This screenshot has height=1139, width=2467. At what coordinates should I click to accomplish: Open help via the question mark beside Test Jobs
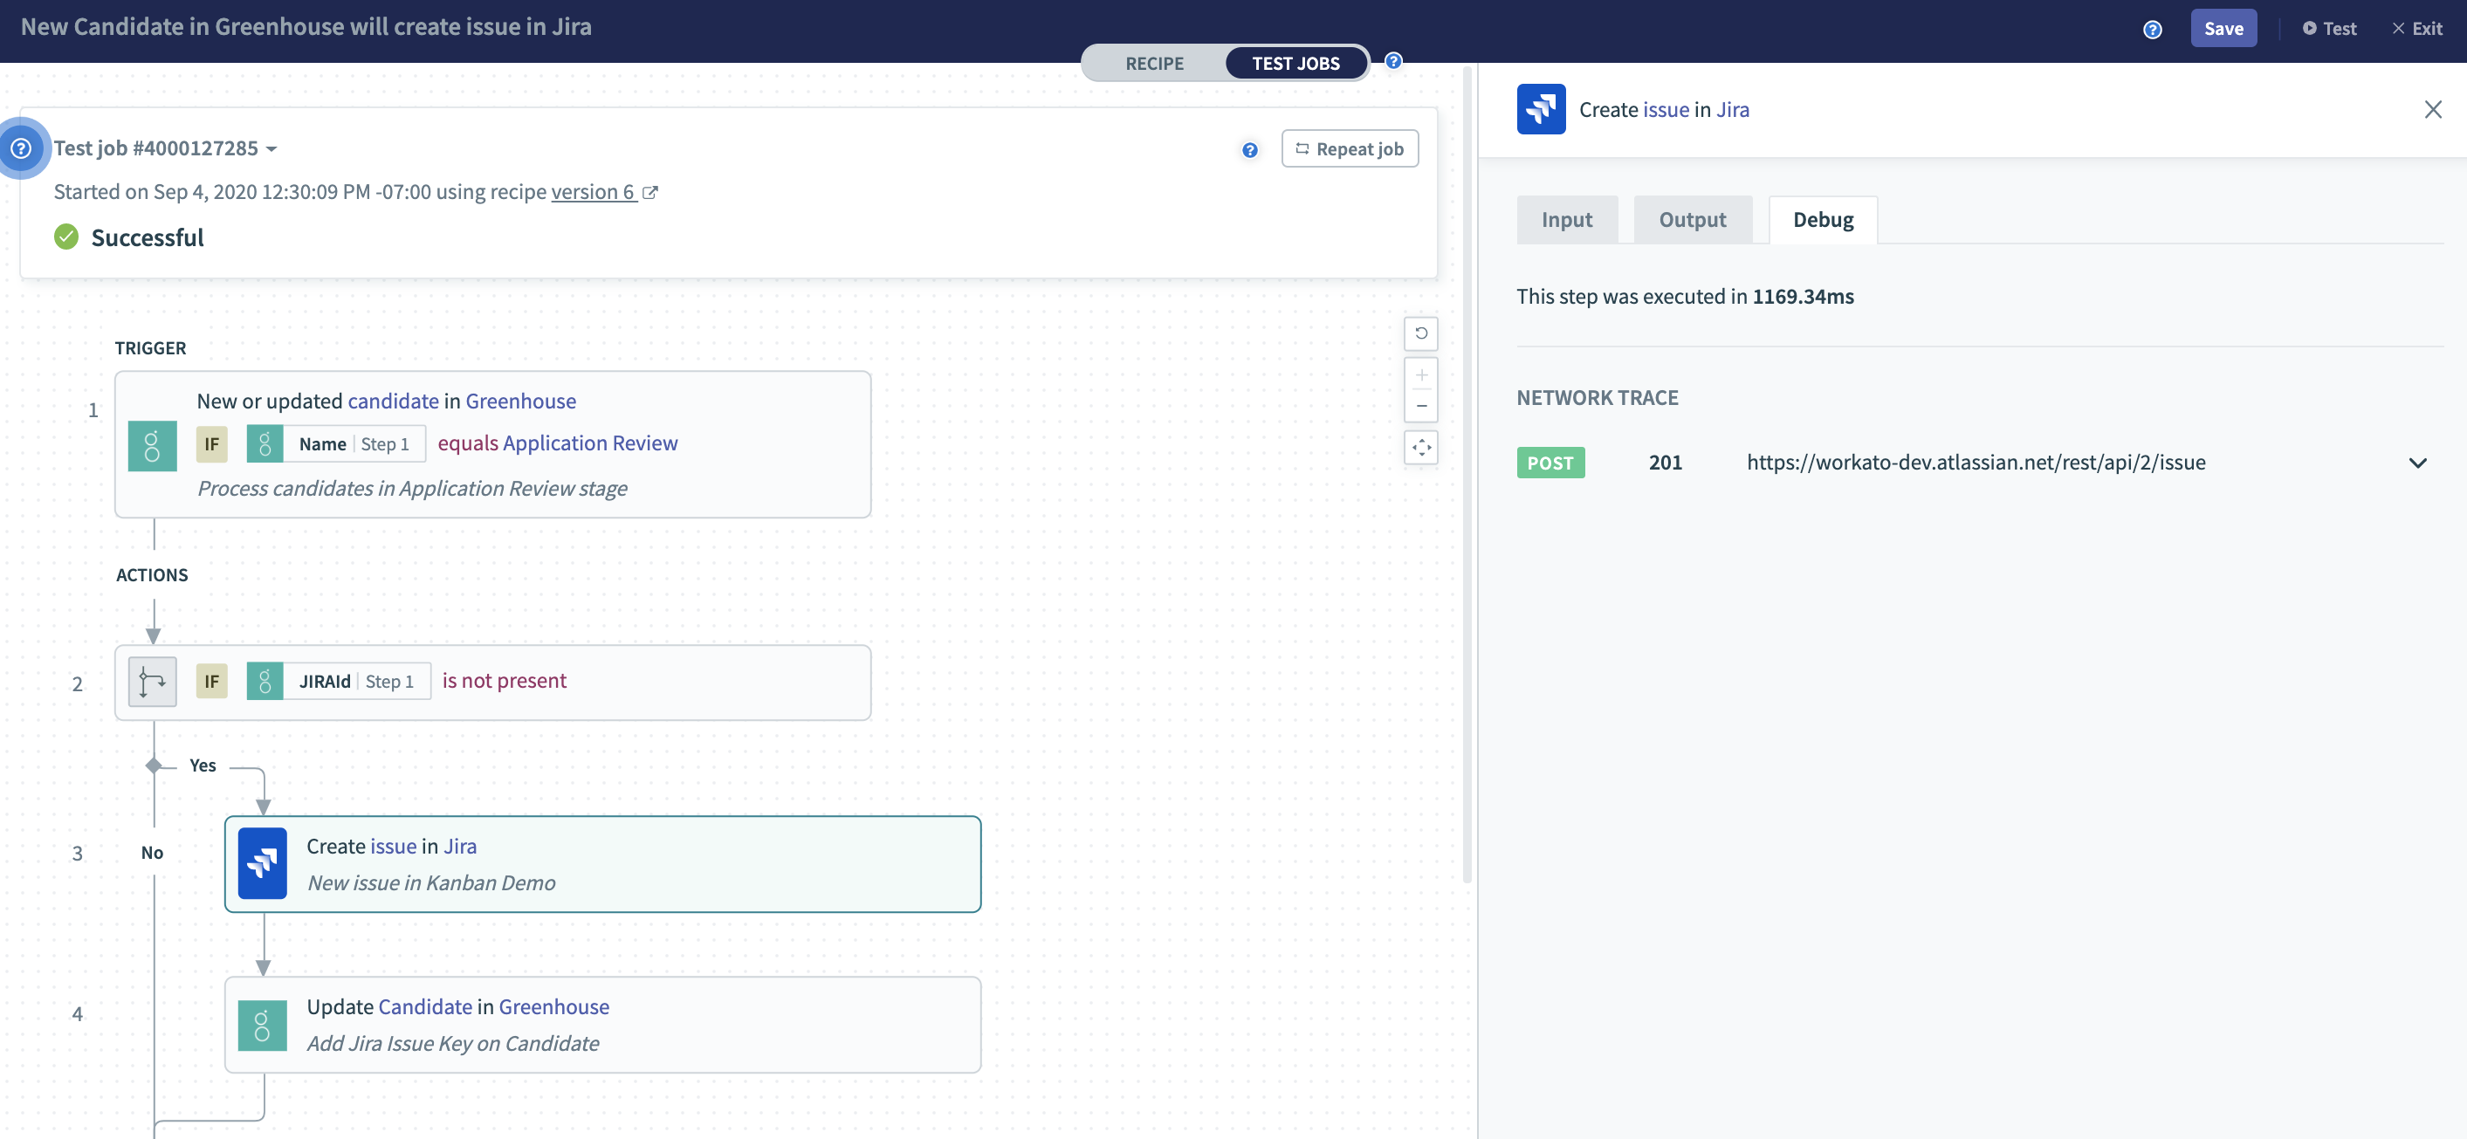[1393, 60]
